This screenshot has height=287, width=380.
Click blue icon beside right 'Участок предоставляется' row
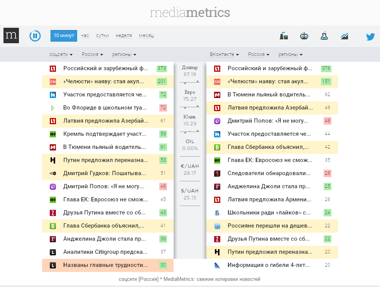217,134
